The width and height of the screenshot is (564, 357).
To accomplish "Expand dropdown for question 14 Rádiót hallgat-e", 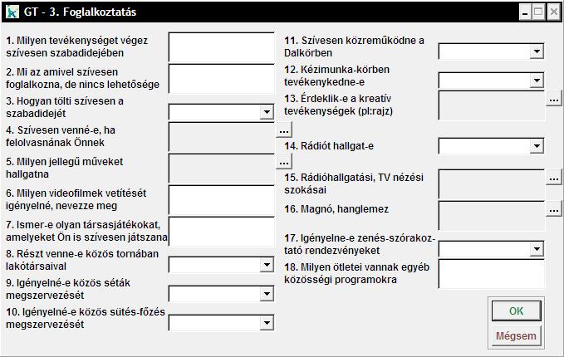I will pos(536,146).
